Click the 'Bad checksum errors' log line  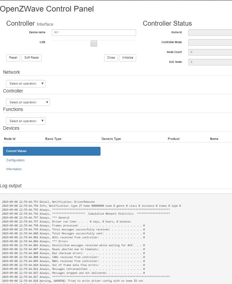click(73, 253)
